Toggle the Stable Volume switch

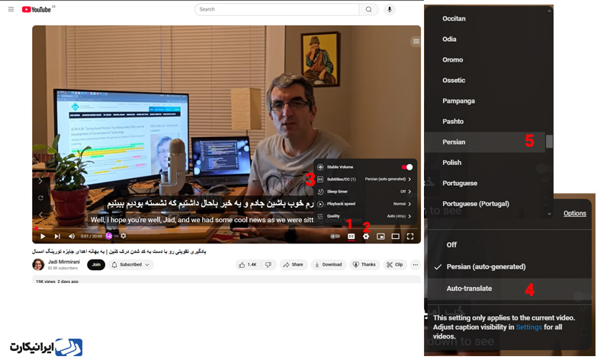click(407, 167)
